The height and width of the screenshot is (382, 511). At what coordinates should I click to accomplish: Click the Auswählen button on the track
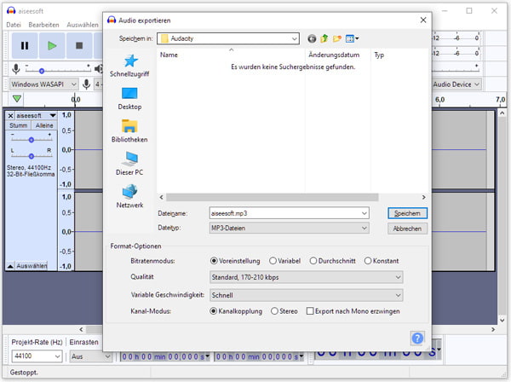pyautogui.click(x=32, y=266)
